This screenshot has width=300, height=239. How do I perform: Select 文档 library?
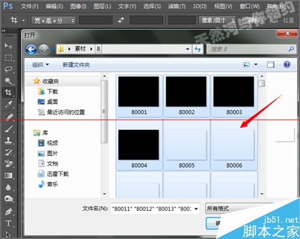[x=48, y=164]
